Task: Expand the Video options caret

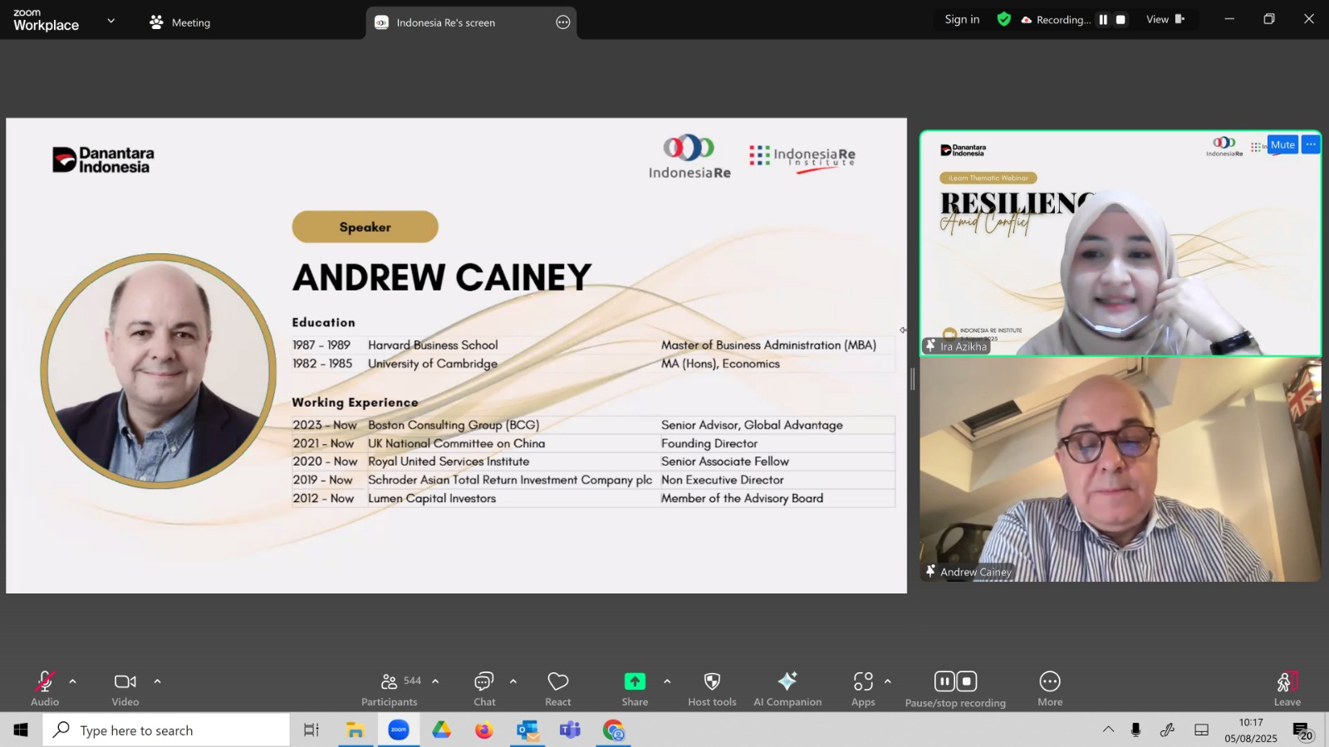Action: click(157, 681)
